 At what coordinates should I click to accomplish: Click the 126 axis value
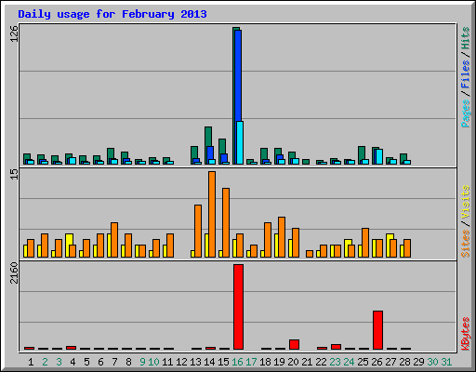(x=14, y=33)
